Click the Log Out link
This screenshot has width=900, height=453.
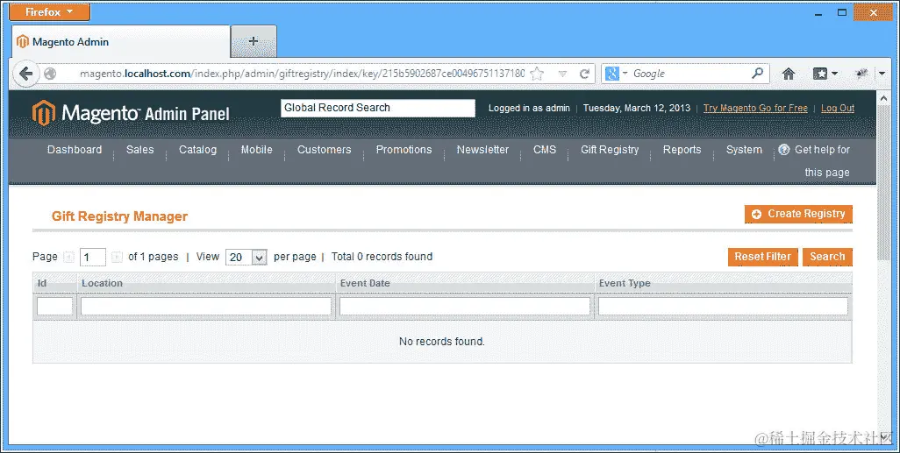(838, 108)
